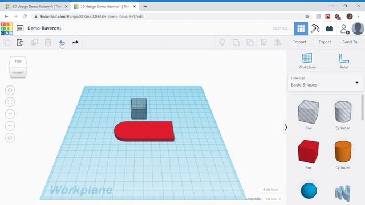Image resolution: width=365 pixels, height=205 pixels.
Task: Invite a collaborator via add-person icon
Action: [344, 29]
